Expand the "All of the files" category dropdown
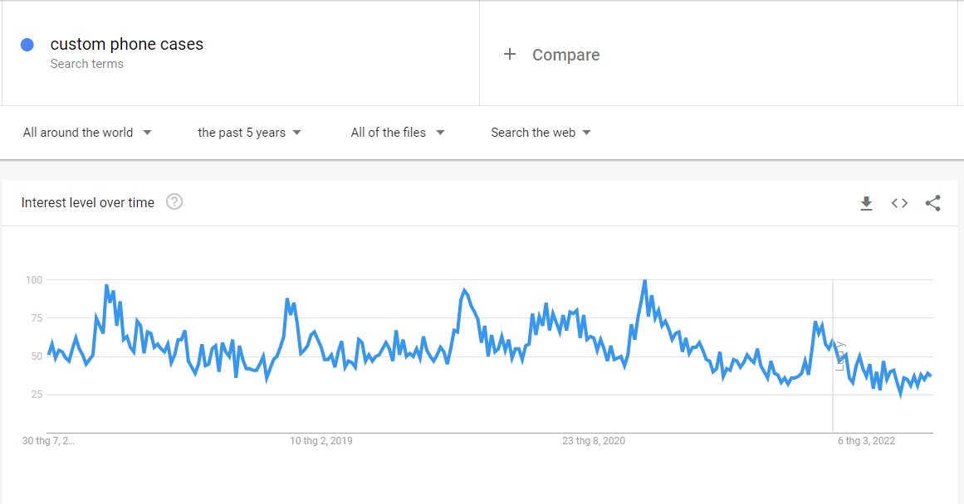The image size is (964, 504). click(398, 133)
